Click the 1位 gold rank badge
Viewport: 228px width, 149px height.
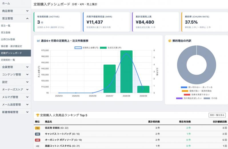[x=37, y=128]
